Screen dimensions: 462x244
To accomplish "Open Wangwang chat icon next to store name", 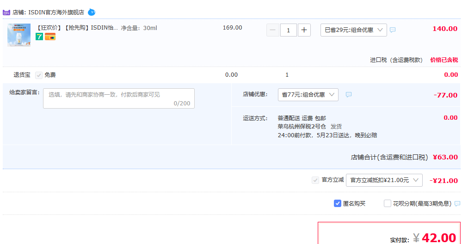I will click(92, 12).
